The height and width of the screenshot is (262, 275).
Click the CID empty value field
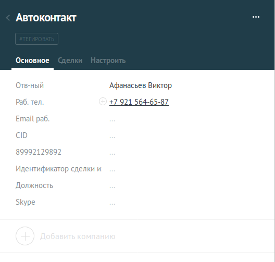[x=113, y=137]
